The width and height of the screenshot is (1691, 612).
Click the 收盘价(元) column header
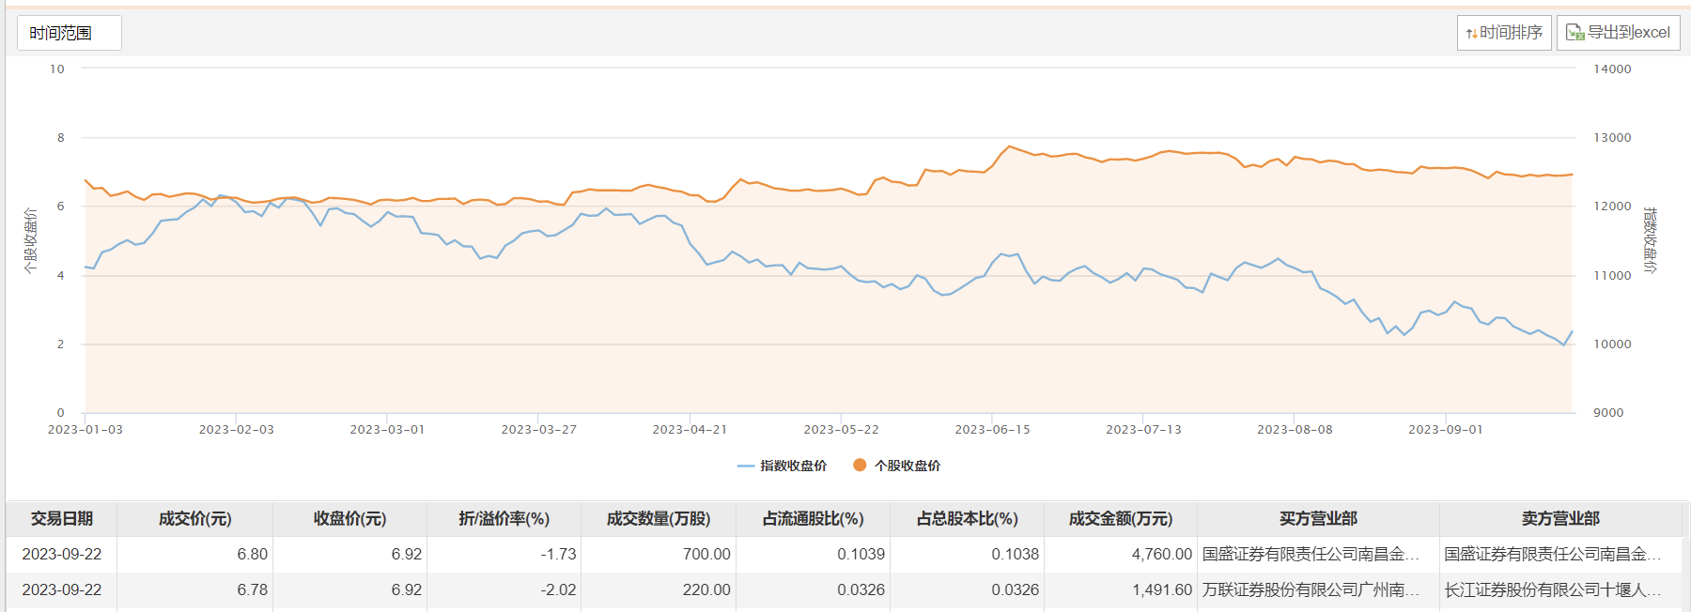coord(349,519)
